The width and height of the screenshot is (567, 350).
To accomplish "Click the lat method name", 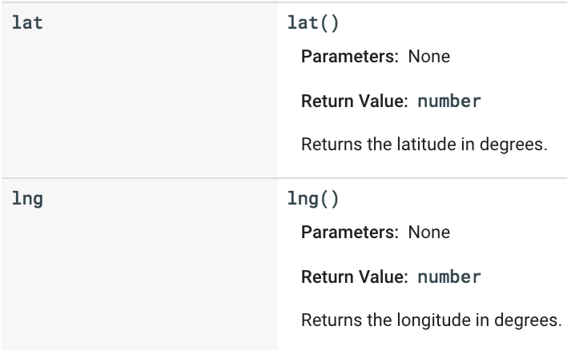I will coord(28,23).
